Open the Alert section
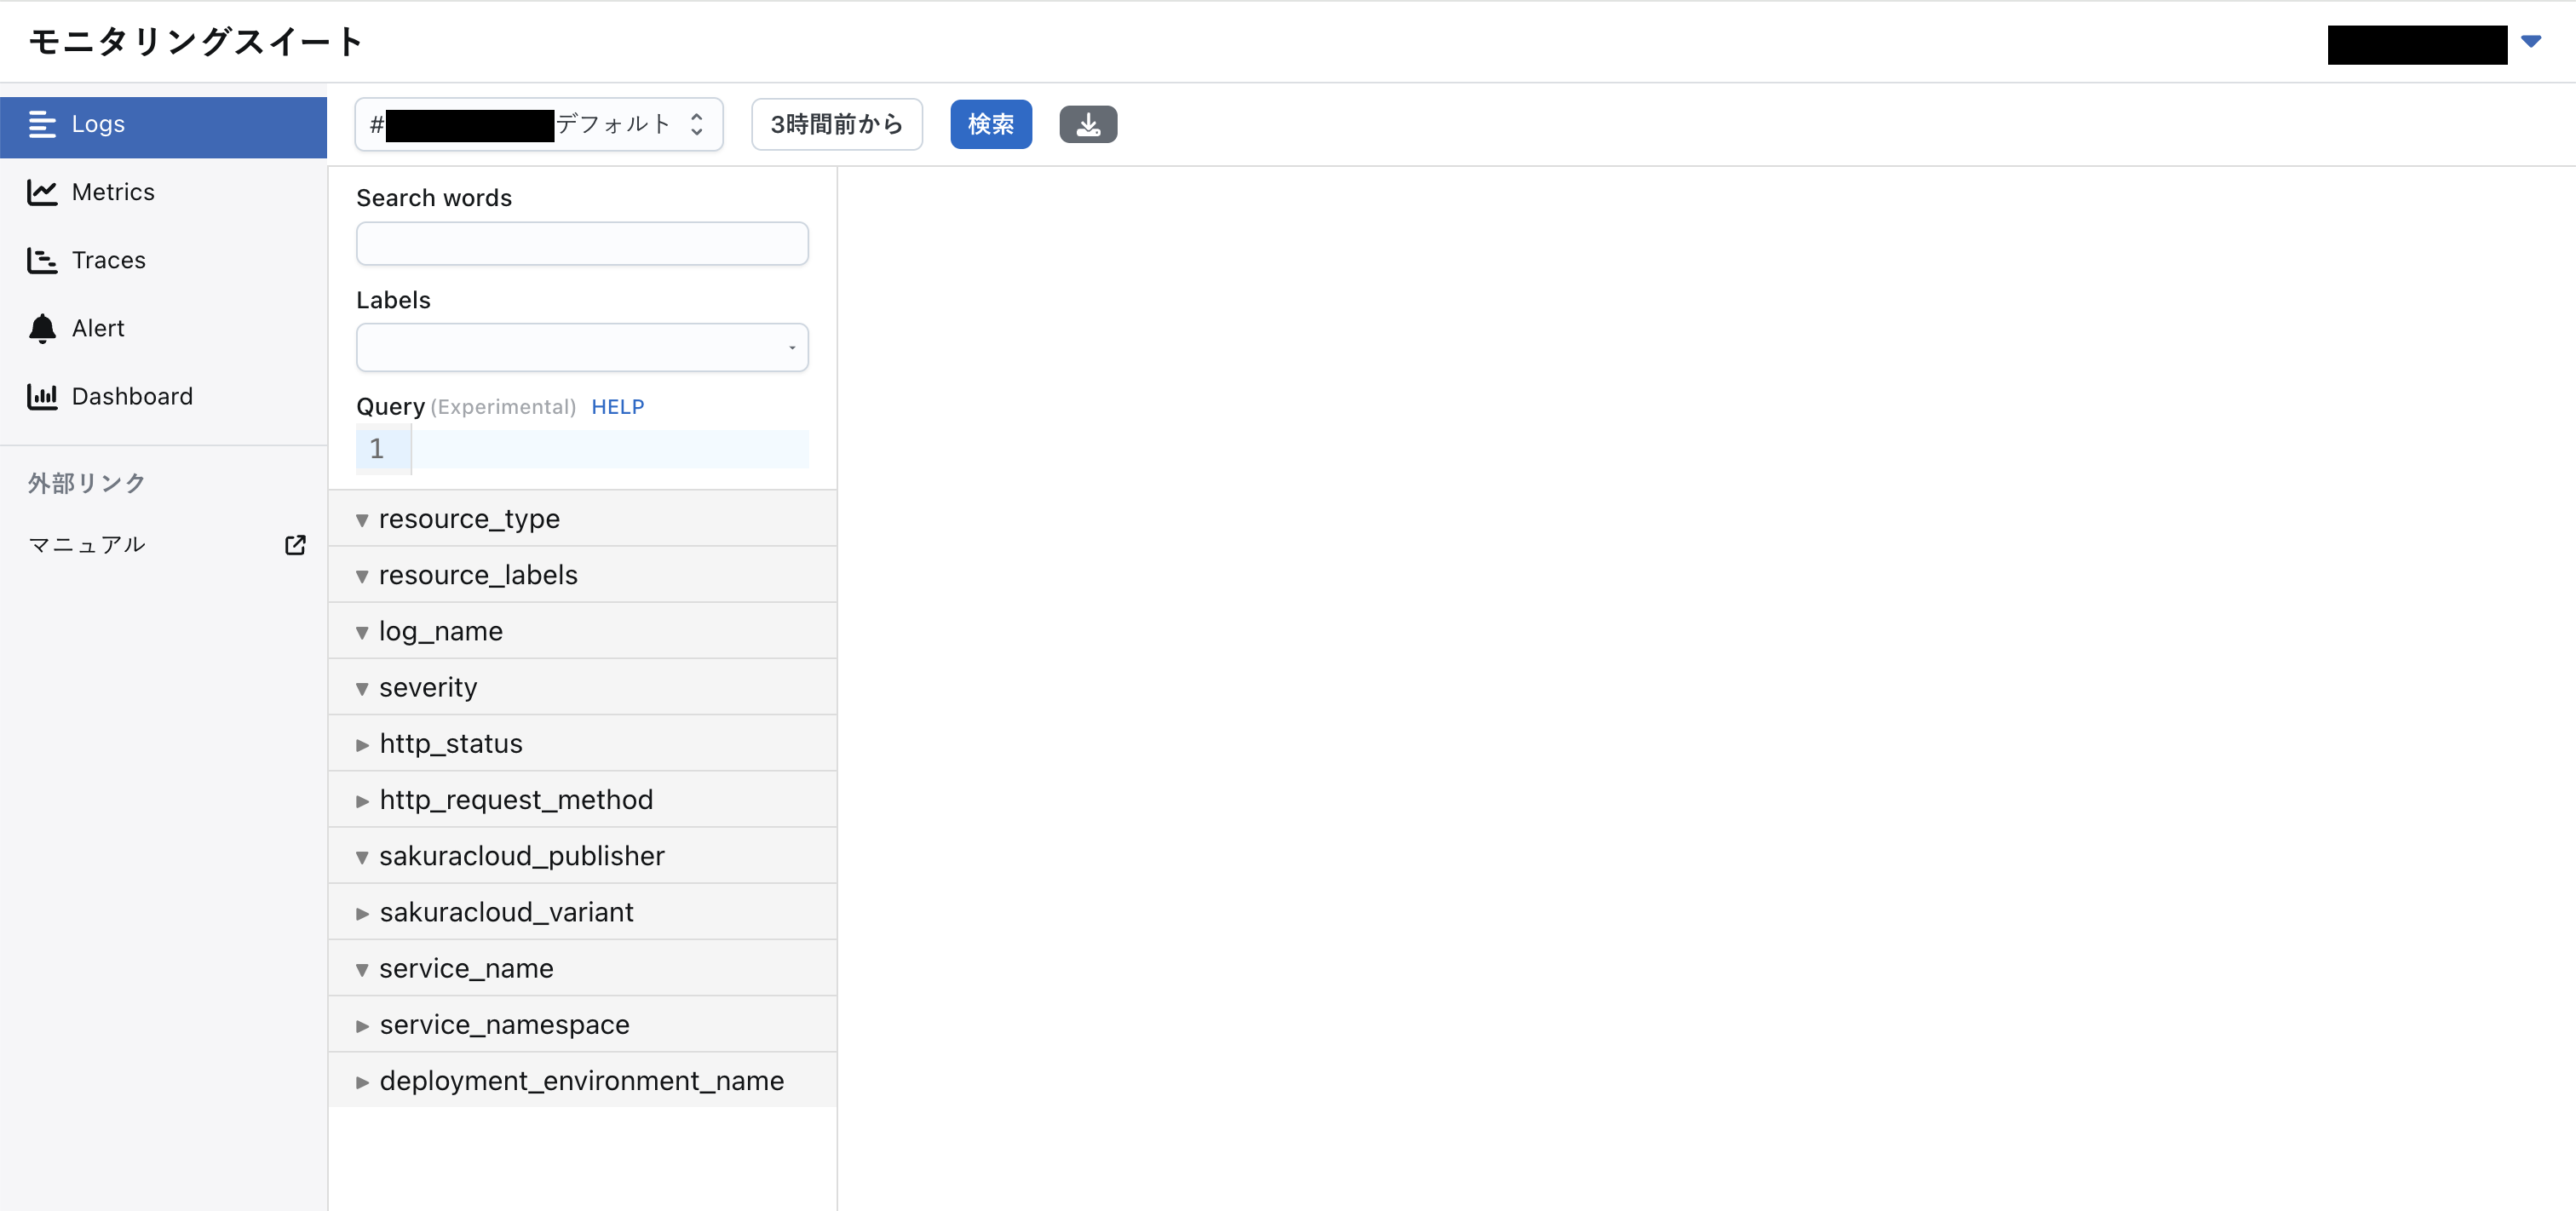Viewport: 2576px width, 1211px height. [163, 328]
